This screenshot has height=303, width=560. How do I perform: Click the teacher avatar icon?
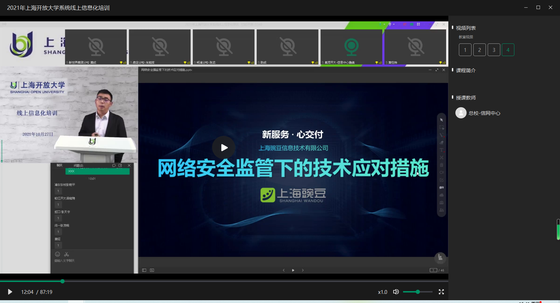(x=461, y=113)
